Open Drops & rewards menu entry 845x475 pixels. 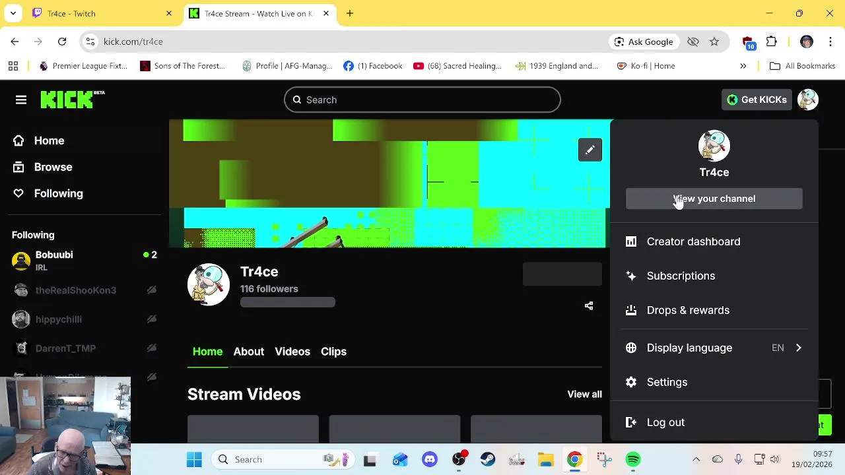pyautogui.click(x=688, y=310)
